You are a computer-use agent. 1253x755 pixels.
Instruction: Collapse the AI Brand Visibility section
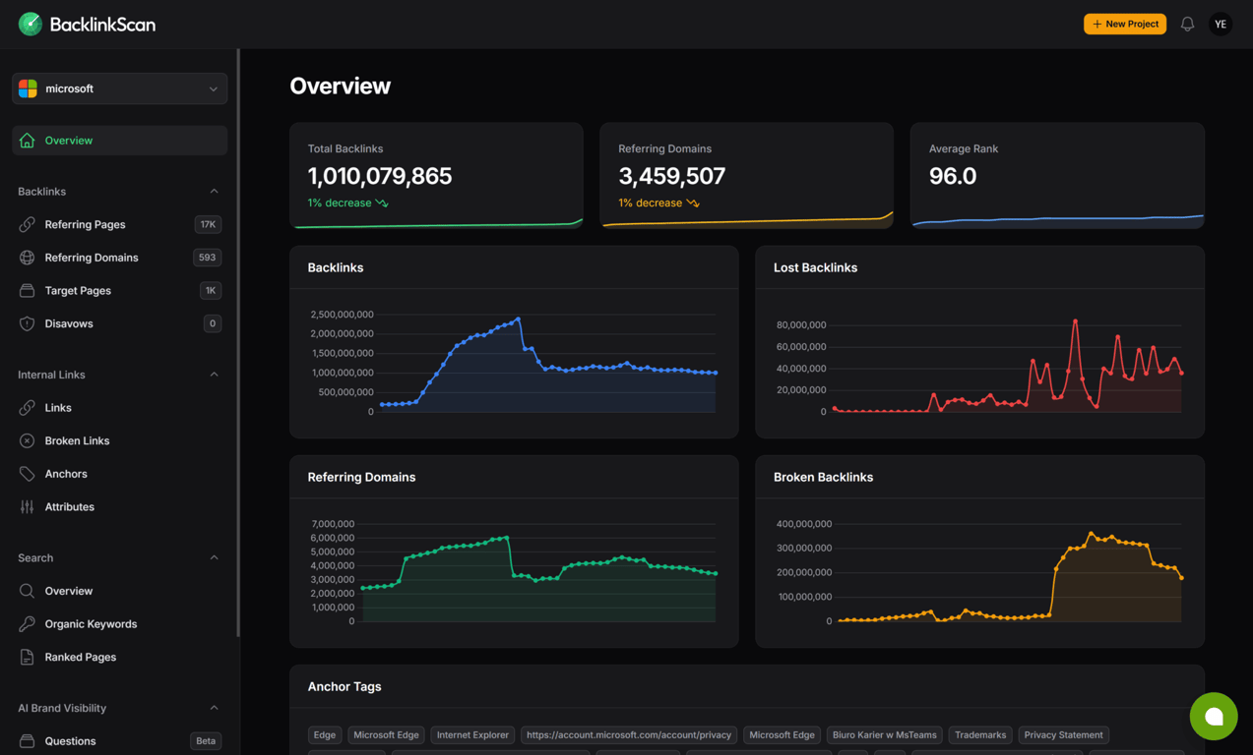(x=214, y=708)
